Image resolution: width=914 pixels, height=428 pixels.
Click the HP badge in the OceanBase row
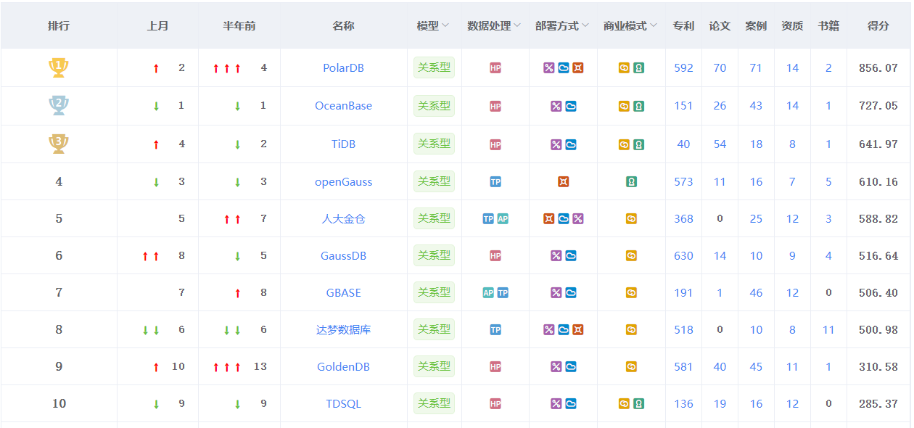(495, 107)
